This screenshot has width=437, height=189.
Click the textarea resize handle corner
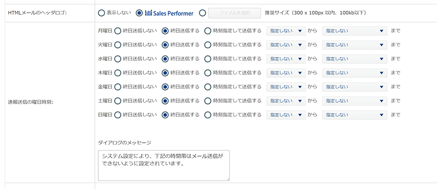point(228,179)
